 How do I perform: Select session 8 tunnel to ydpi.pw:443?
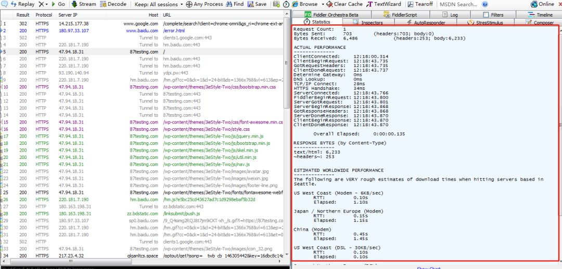(142, 73)
